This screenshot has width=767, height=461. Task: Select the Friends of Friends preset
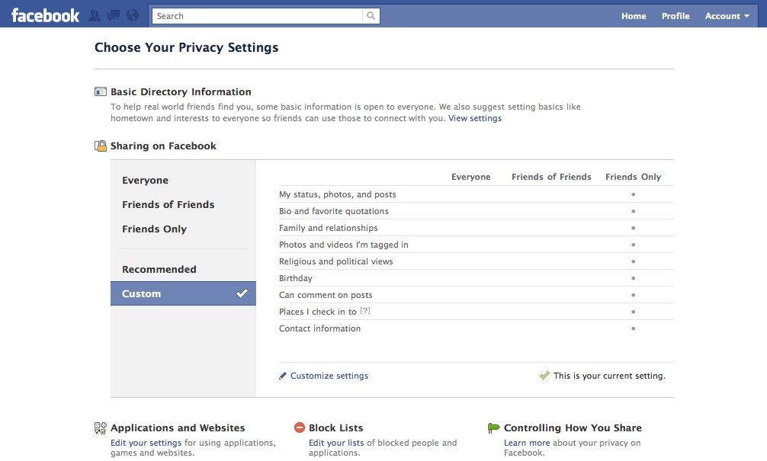[x=183, y=204]
